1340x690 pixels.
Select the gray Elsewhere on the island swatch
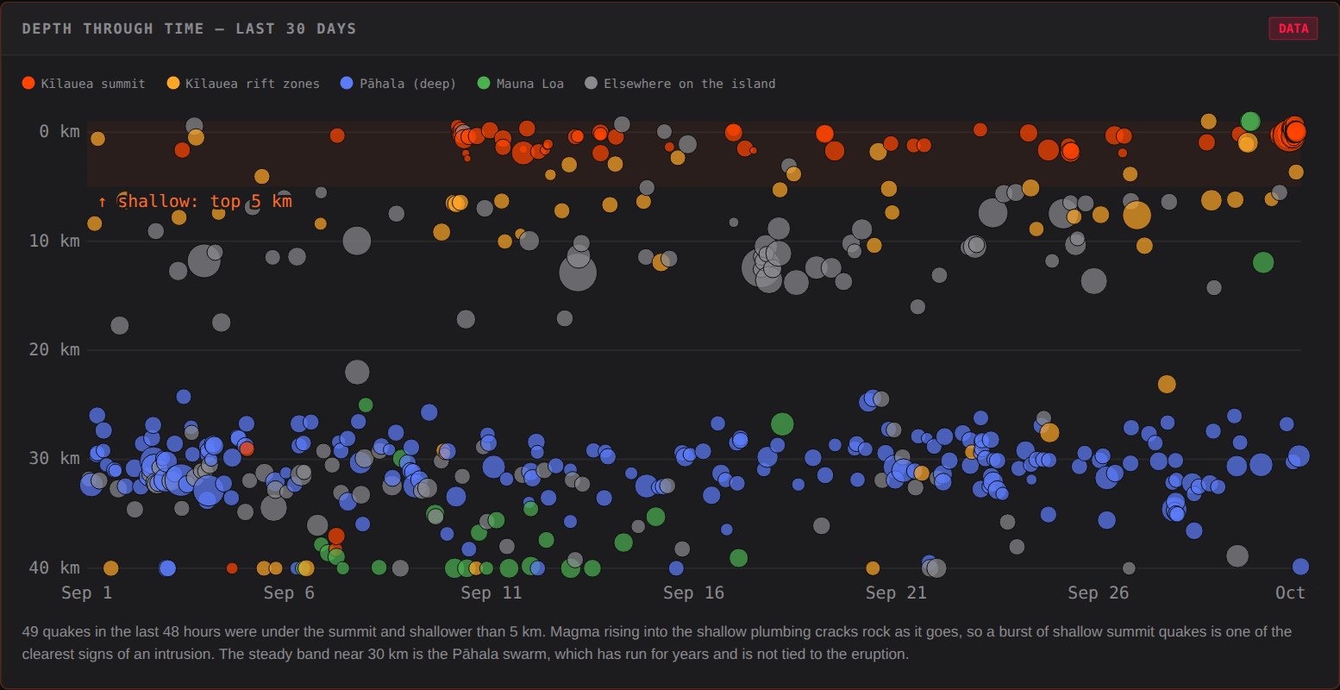[591, 84]
